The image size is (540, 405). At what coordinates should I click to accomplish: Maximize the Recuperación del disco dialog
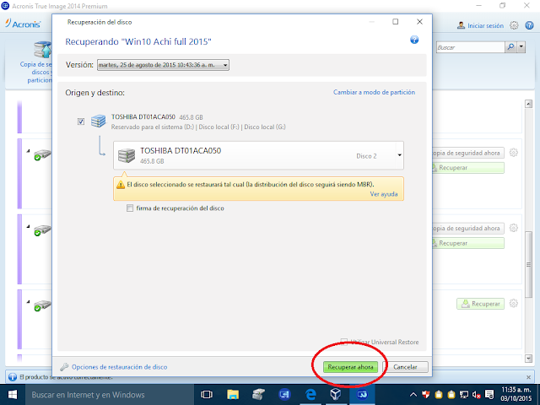[396, 22]
